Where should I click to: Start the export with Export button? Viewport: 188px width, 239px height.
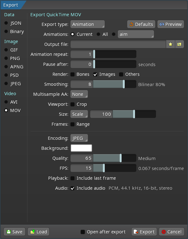pos(144,232)
